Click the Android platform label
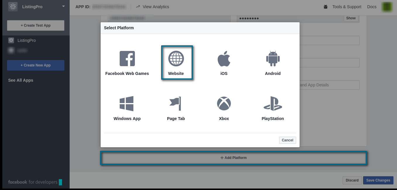 pyautogui.click(x=273, y=73)
